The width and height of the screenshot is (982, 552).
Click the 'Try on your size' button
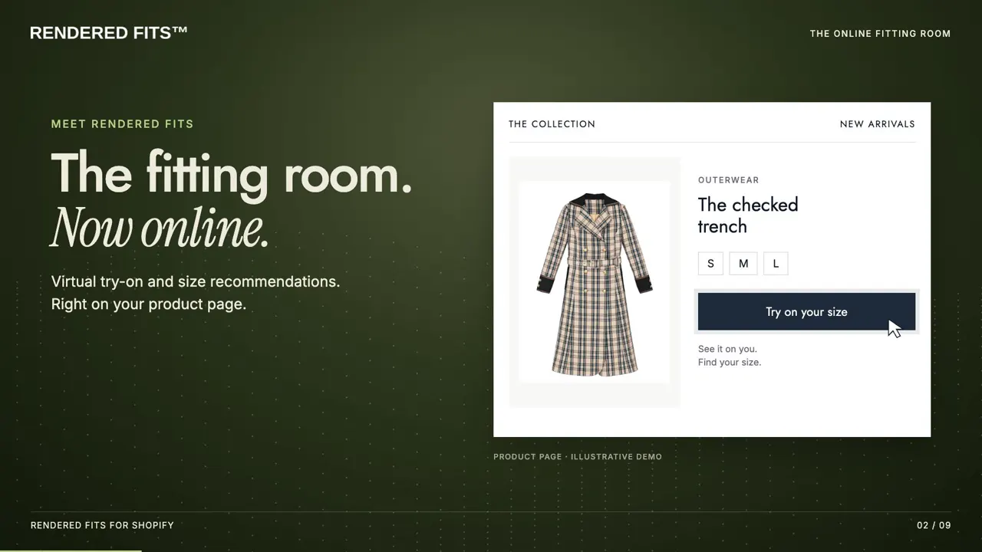pyautogui.click(x=806, y=312)
